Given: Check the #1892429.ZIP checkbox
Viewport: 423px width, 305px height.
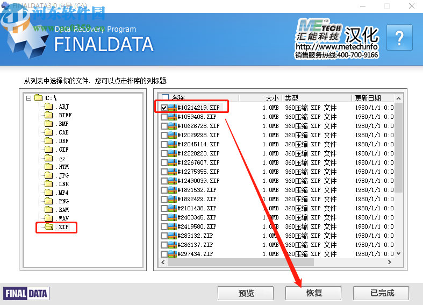Looking at the screenshot, I should (x=164, y=200).
